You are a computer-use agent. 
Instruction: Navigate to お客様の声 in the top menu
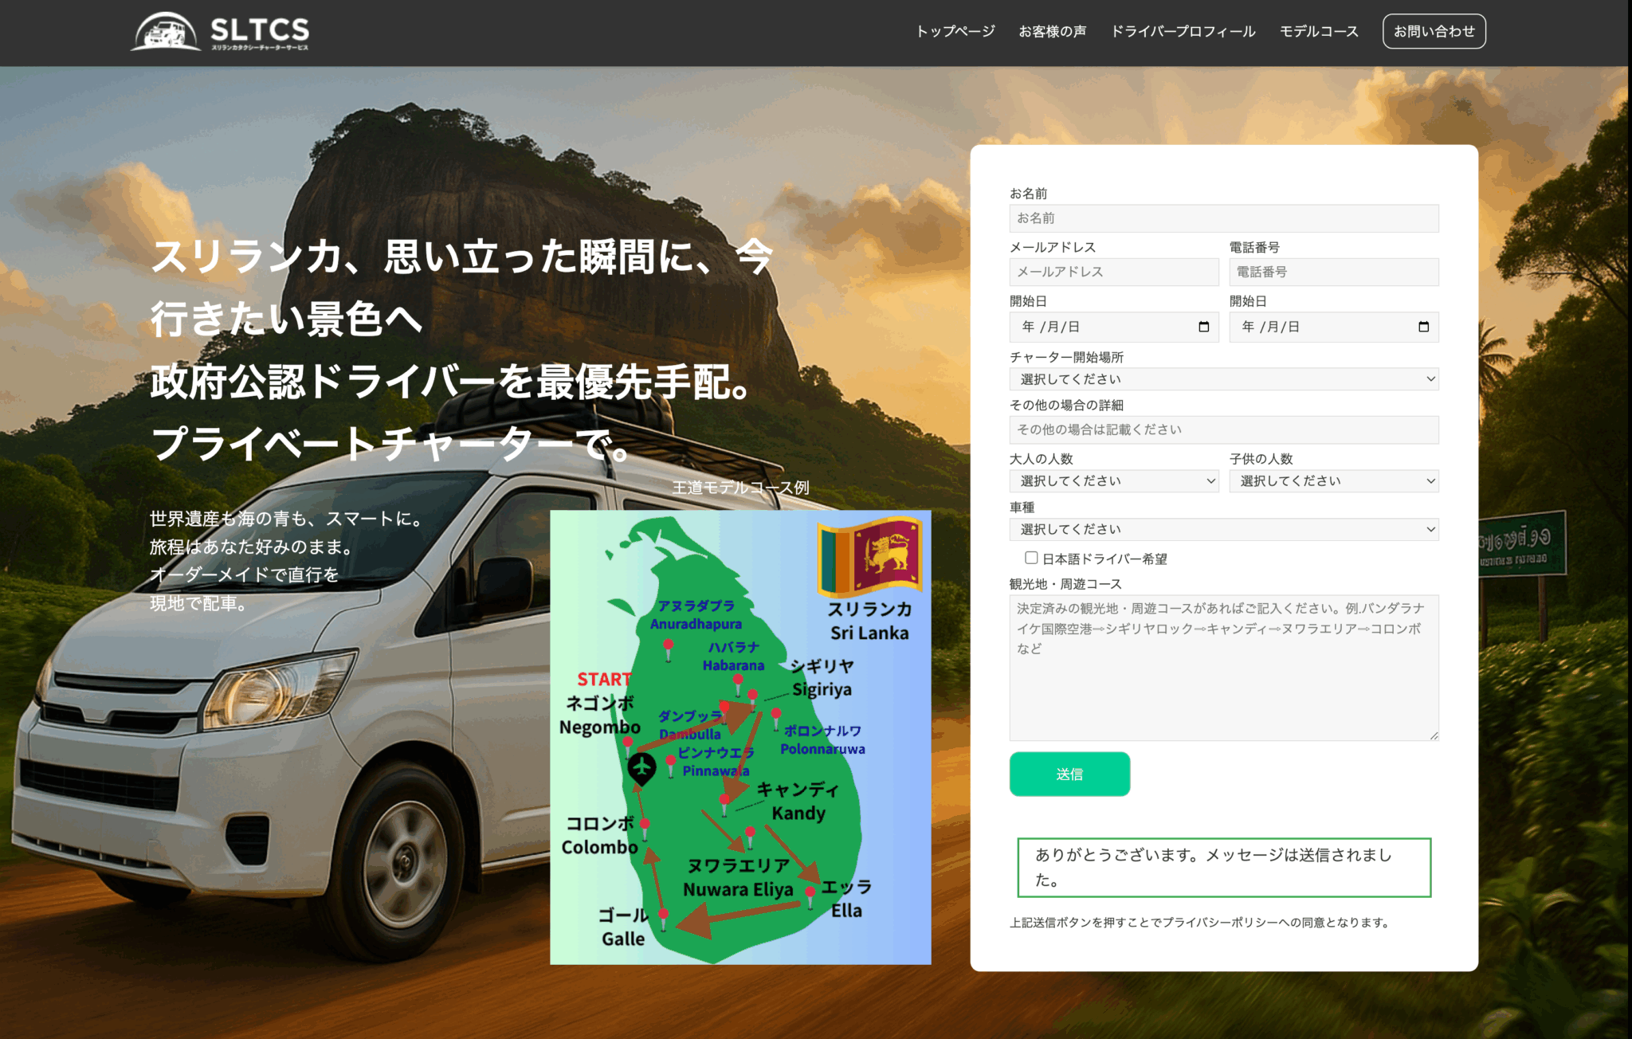(x=1053, y=31)
